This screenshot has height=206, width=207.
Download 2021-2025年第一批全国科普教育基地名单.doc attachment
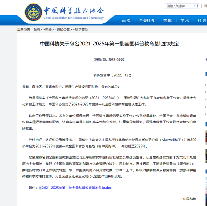[x=77, y=188]
